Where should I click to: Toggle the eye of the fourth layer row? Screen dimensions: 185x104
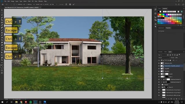(x=159, y=71)
